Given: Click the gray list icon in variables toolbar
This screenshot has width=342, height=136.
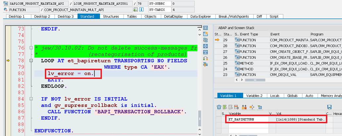Looking at the screenshot, I should point(230,107).
